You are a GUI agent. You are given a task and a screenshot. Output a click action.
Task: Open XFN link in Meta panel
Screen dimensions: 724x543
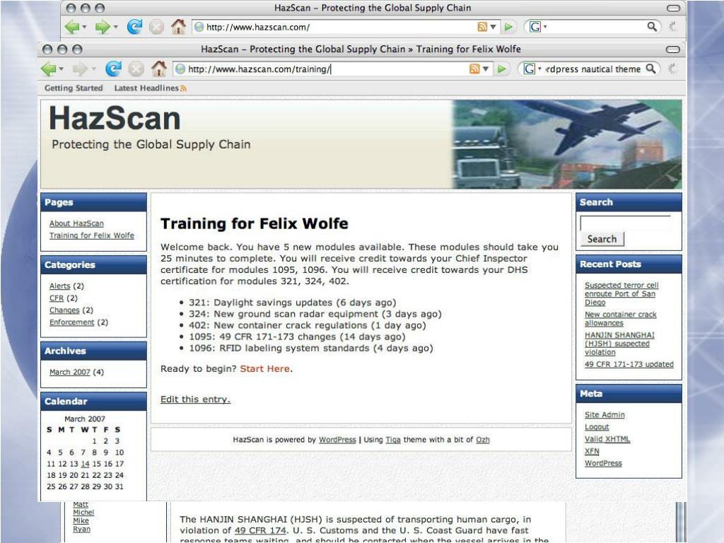(x=592, y=451)
